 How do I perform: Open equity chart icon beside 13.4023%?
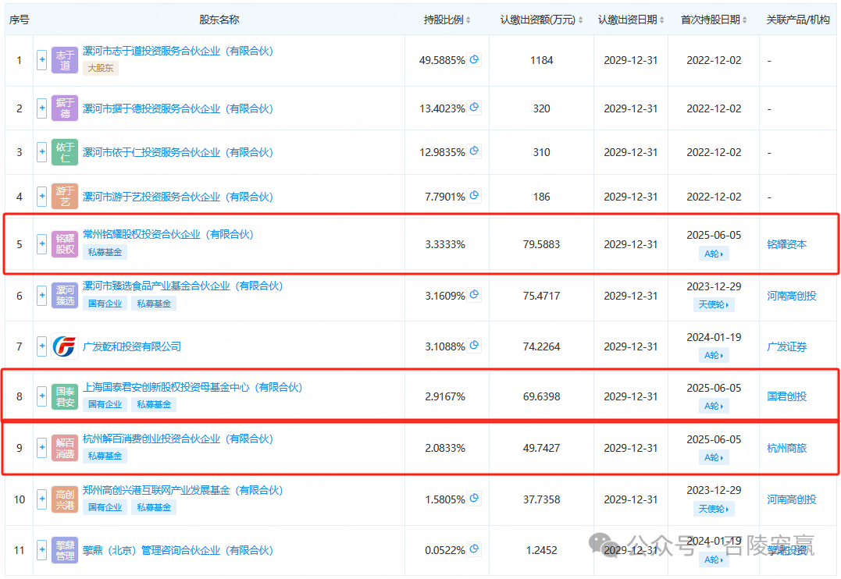click(474, 107)
